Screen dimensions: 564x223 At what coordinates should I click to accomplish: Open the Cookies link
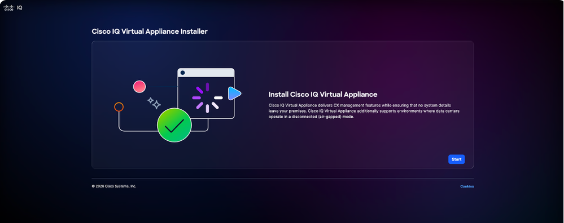pos(467,186)
